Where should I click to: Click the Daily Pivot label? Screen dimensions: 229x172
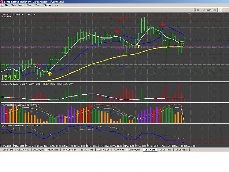(x=123, y=48)
